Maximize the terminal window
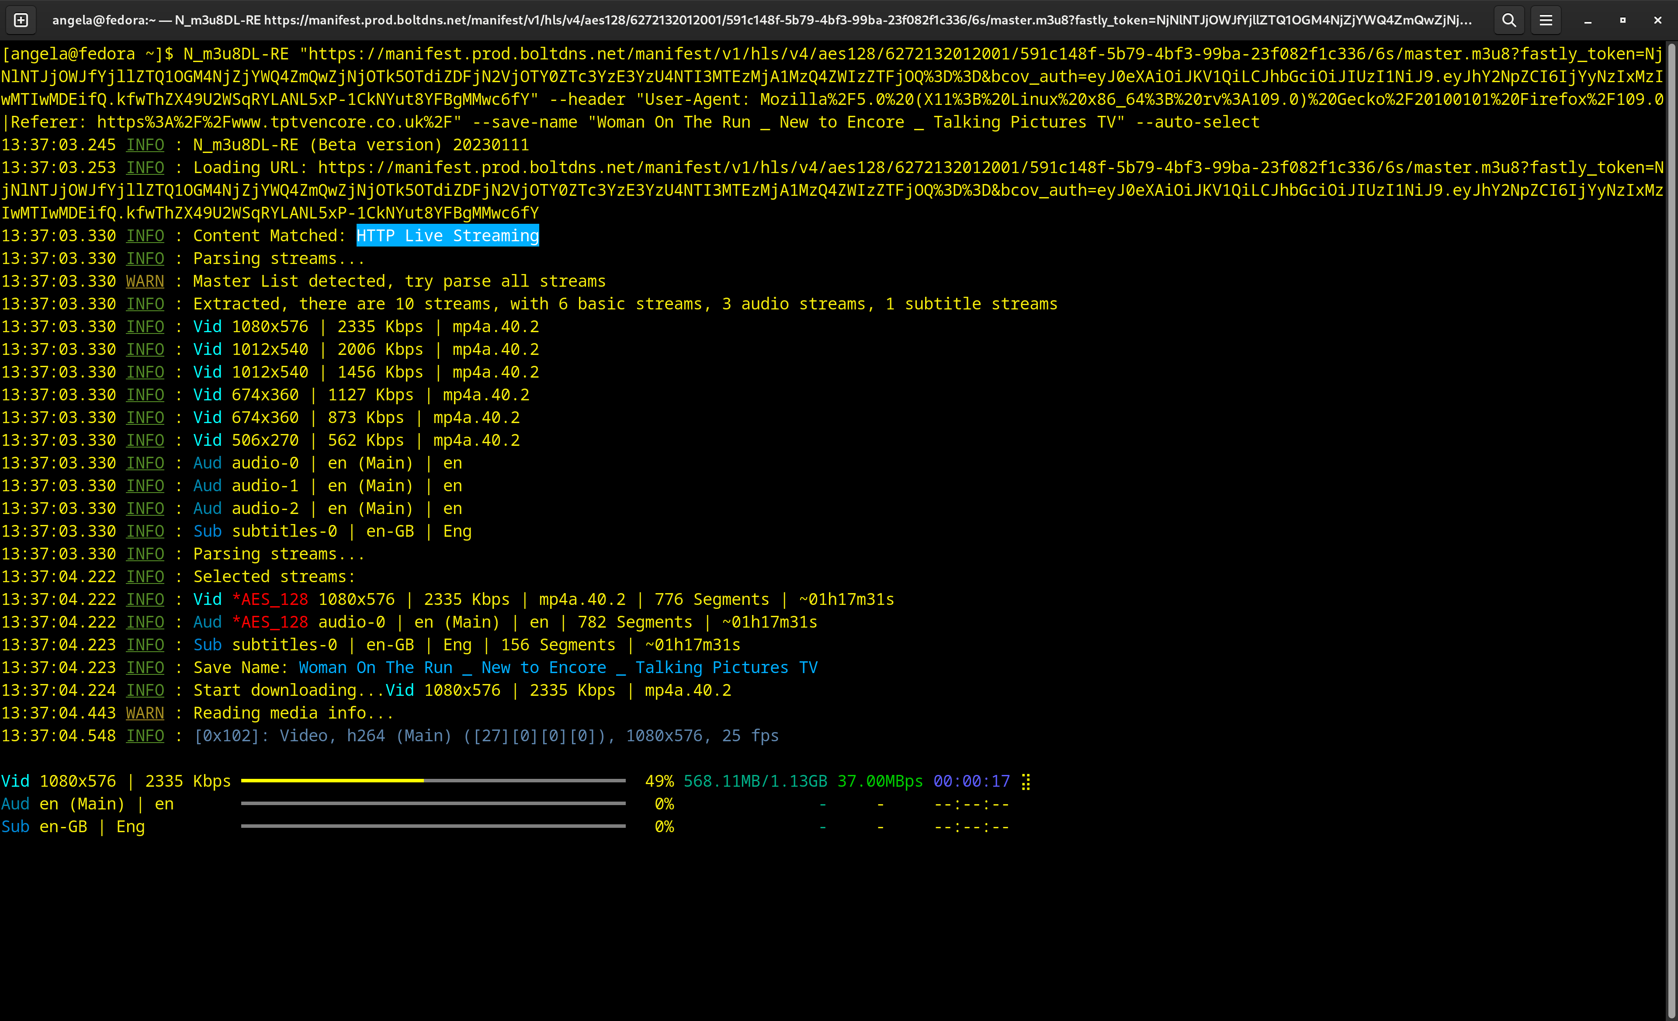 click(1623, 21)
